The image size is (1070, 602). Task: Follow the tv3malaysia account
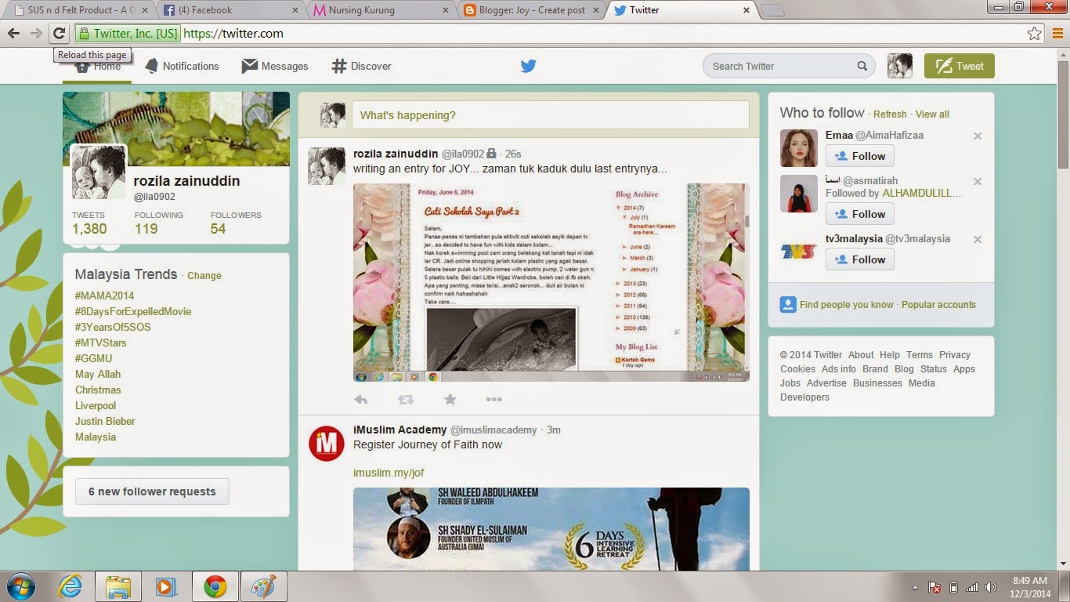tap(859, 259)
